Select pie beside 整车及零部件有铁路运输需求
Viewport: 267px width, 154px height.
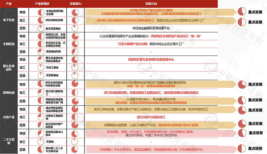click(41, 59)
